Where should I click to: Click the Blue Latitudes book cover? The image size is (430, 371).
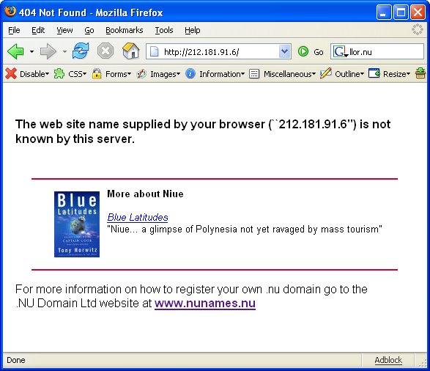pos(77,224)
